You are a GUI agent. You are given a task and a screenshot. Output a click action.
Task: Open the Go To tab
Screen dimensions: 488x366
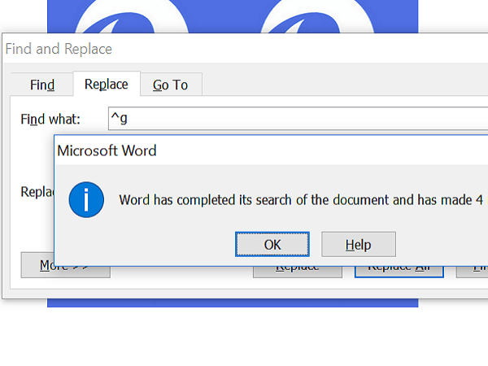(x=171, y=85)
